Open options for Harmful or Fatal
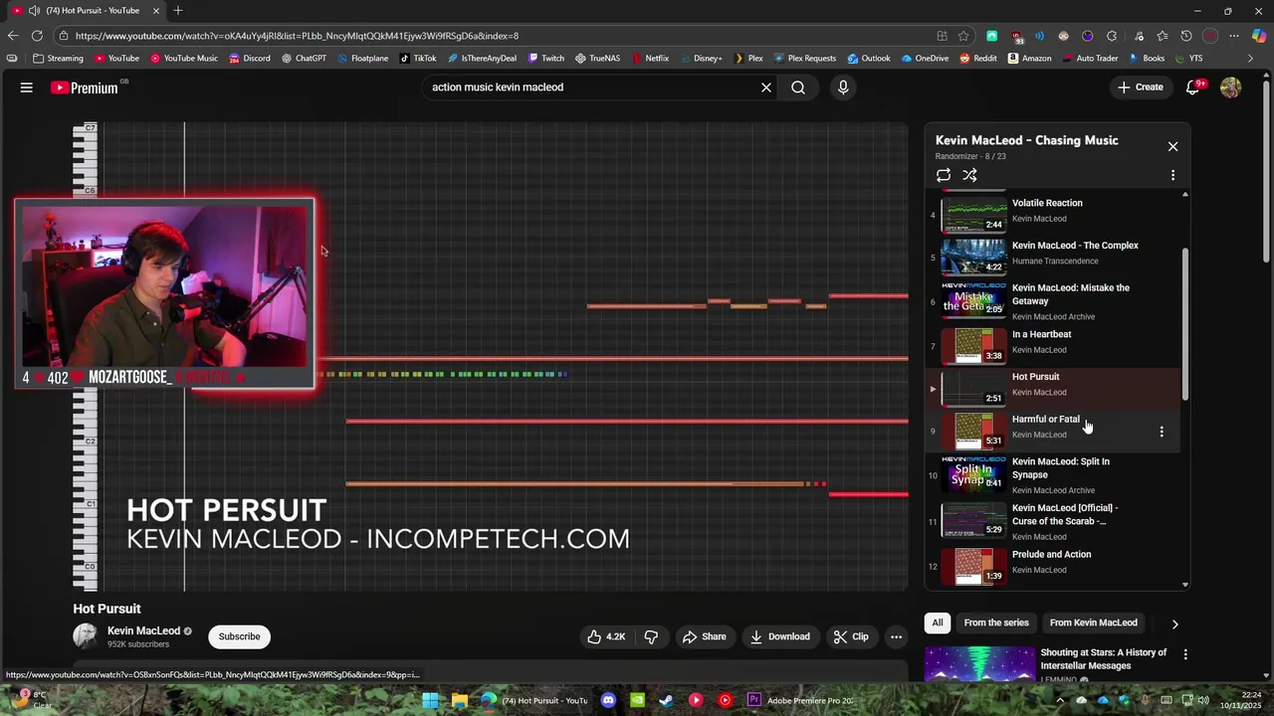 tap(1162, 432)
